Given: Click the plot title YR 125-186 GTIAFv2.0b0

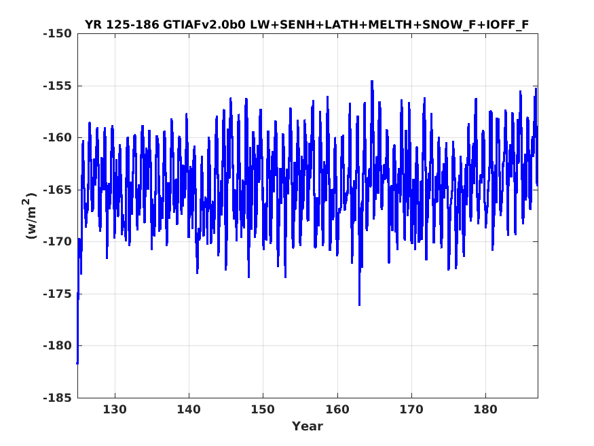Looking at the screenshot, I should coord(307,24).
